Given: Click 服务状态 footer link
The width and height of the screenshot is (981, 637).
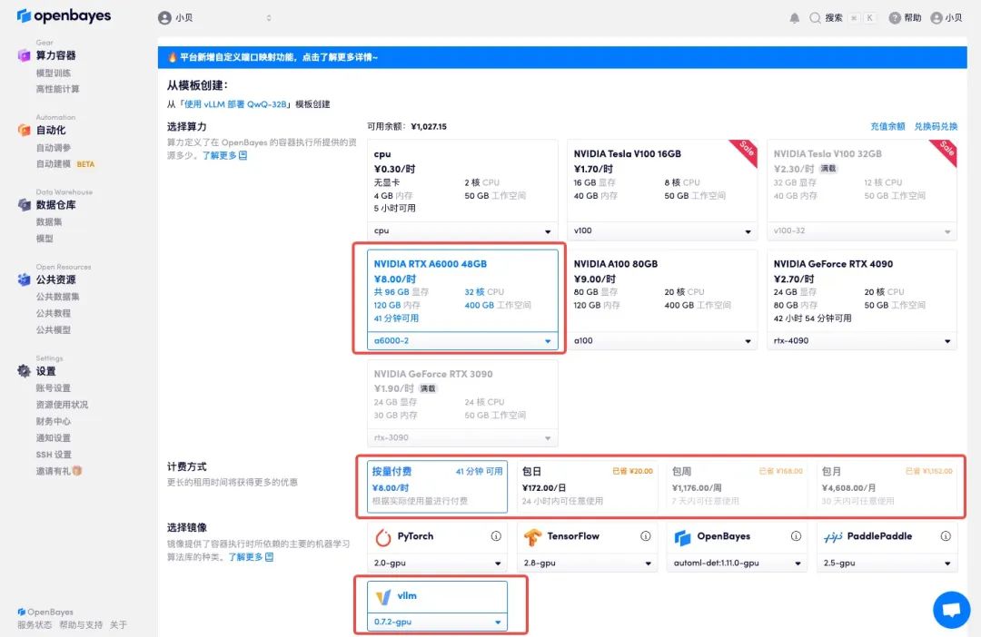Looking at the screenshot, I should click(x=35, y=625).
